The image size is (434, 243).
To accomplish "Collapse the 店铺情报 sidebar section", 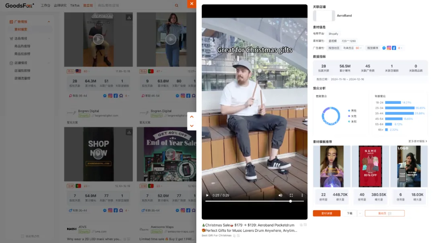I will tap(49, 63).
